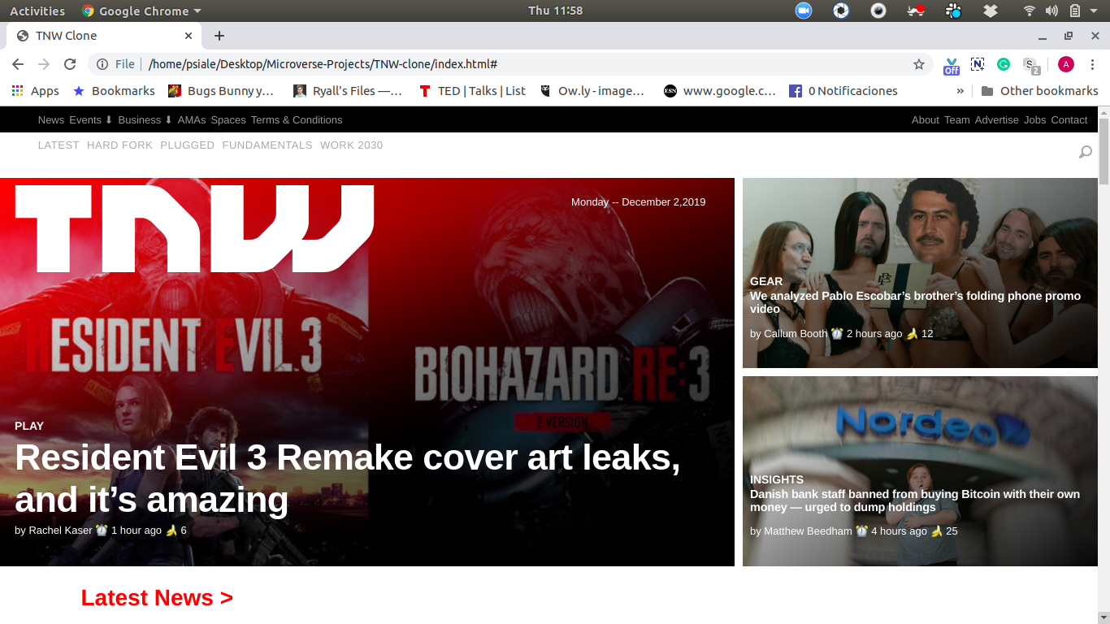Click the Dropbox icon in the top panel
Screen dimensions: 1110x624
click(990, 11)
